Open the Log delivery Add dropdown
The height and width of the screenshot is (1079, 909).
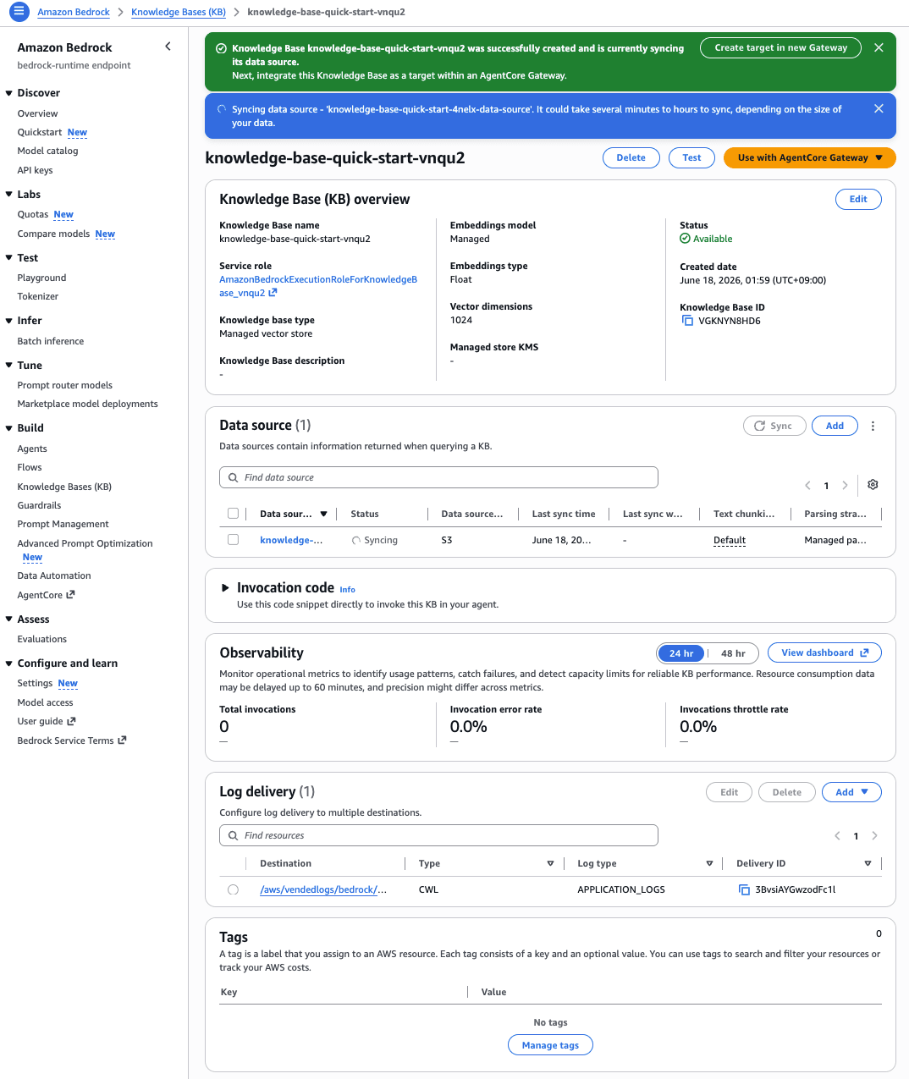click(851, 792)
